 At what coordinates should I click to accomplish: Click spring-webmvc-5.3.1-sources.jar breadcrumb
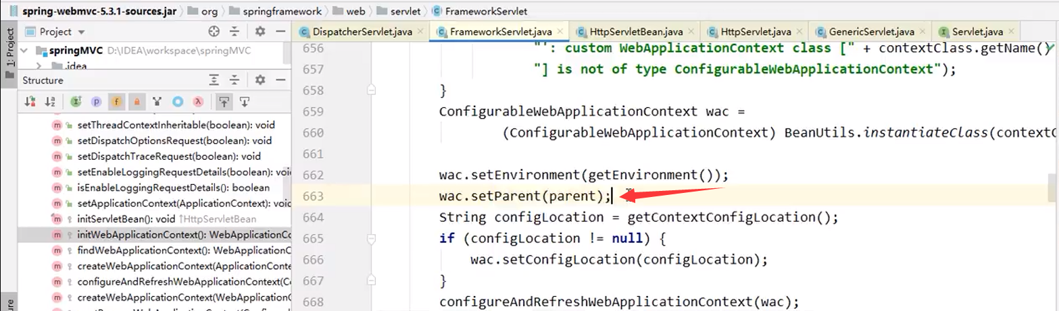point(93,11)
